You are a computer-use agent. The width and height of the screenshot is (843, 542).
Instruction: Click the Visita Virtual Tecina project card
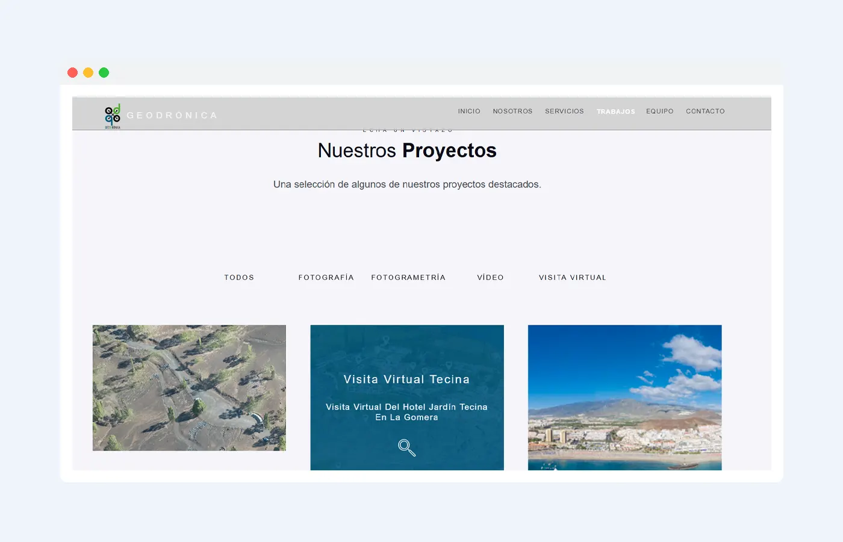pos(406,397)
